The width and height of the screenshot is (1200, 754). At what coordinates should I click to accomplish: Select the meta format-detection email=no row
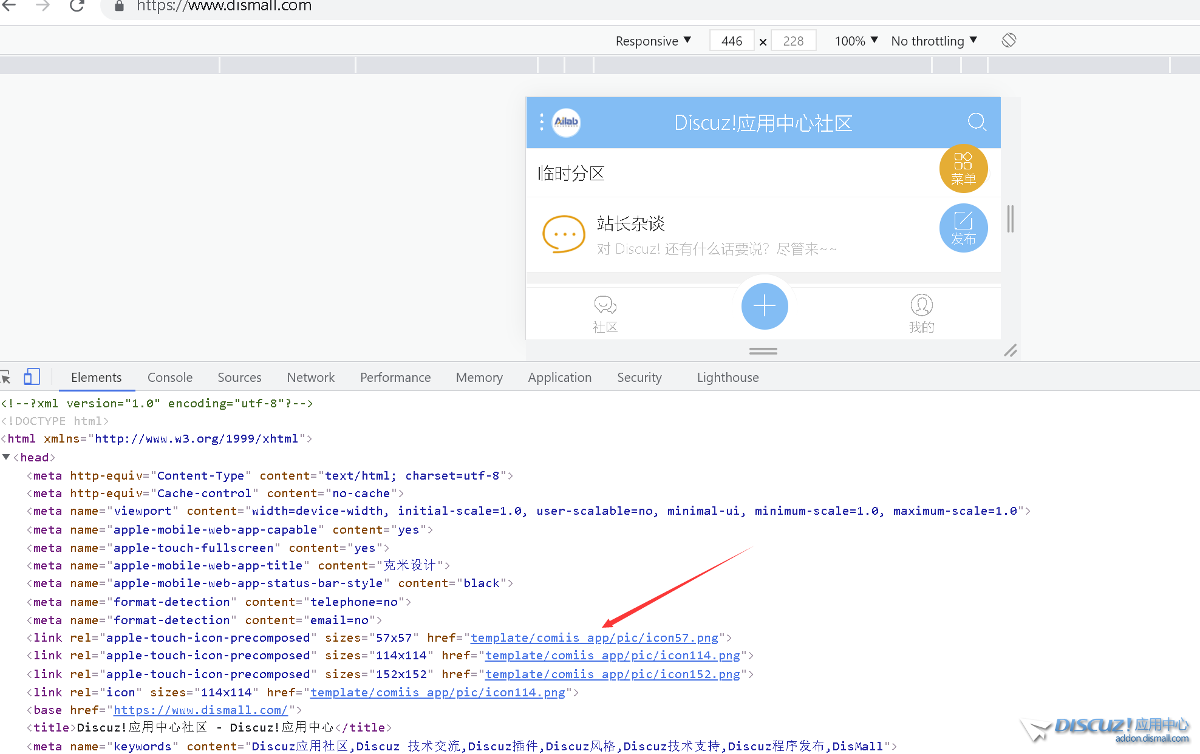[204, 620]
